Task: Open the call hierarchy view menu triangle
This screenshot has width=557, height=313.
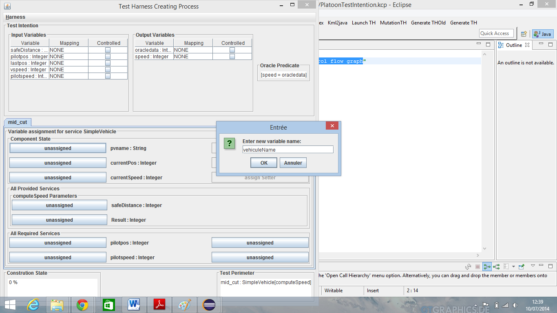Action: tap(533, 266)
